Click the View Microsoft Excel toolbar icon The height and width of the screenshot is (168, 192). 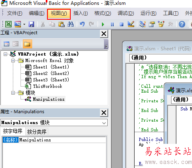click(8, 24)
